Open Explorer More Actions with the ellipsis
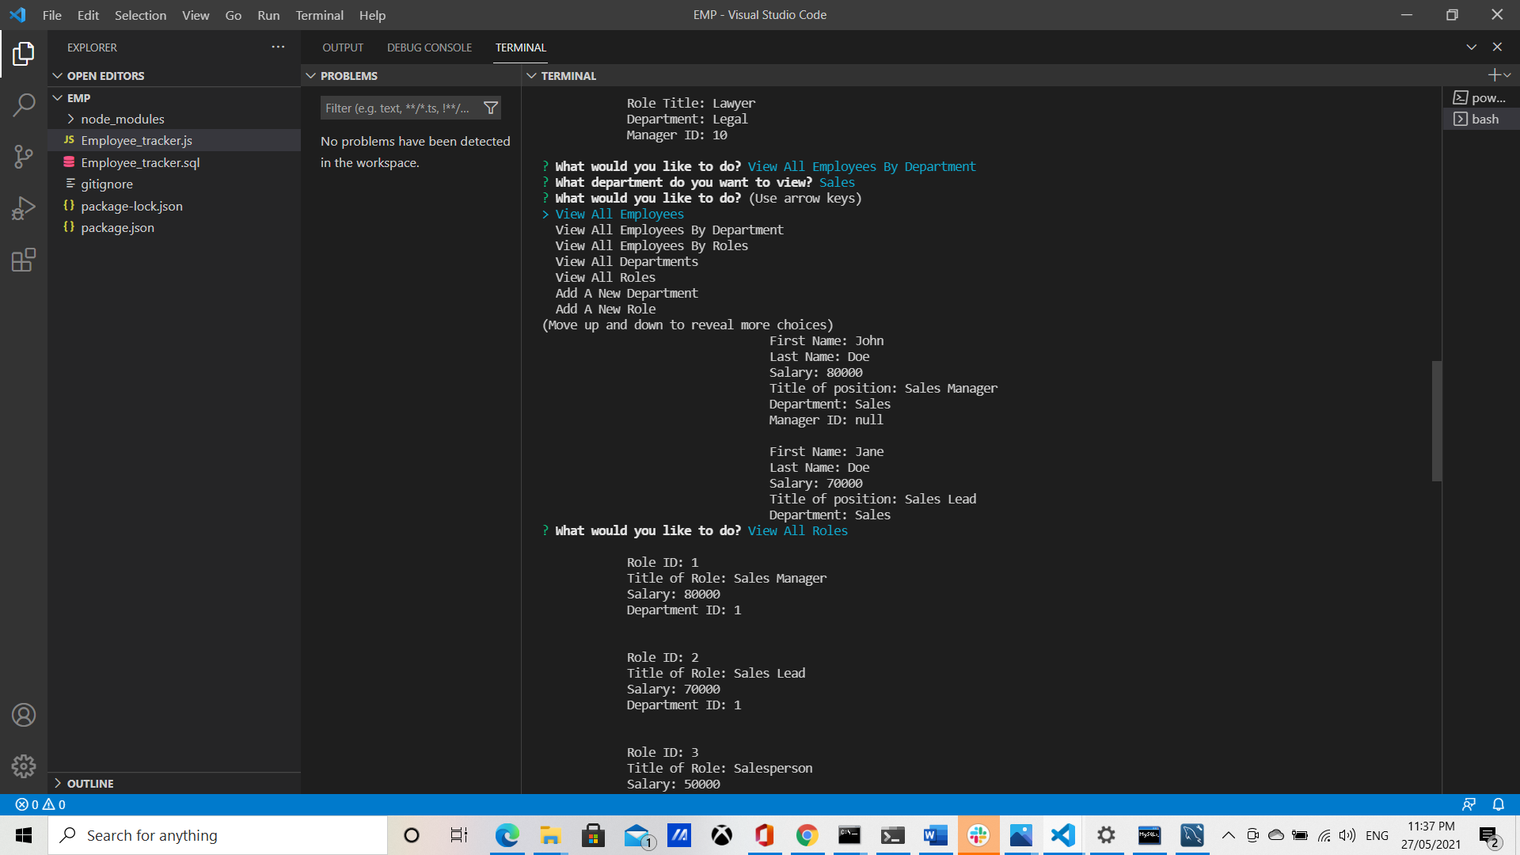 [x=278, y=47]
